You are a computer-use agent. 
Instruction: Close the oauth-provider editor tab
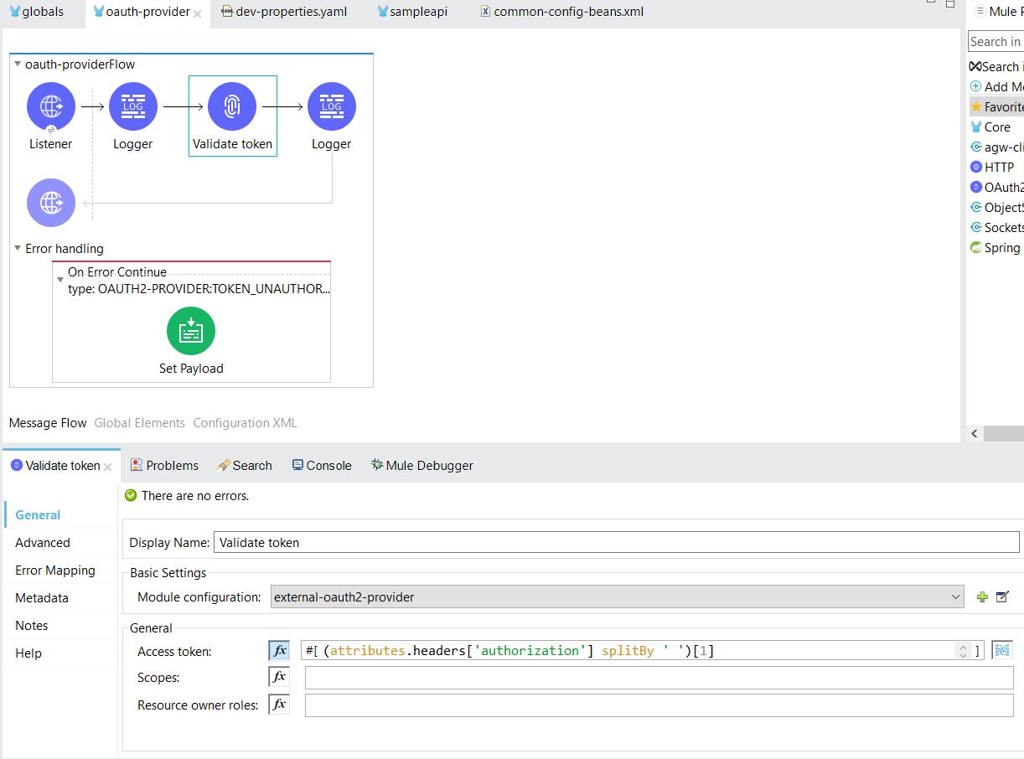[x=198, y=13]
